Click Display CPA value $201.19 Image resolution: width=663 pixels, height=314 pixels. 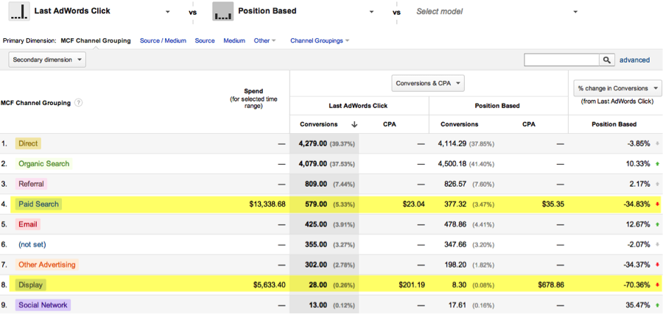point(411,285)
